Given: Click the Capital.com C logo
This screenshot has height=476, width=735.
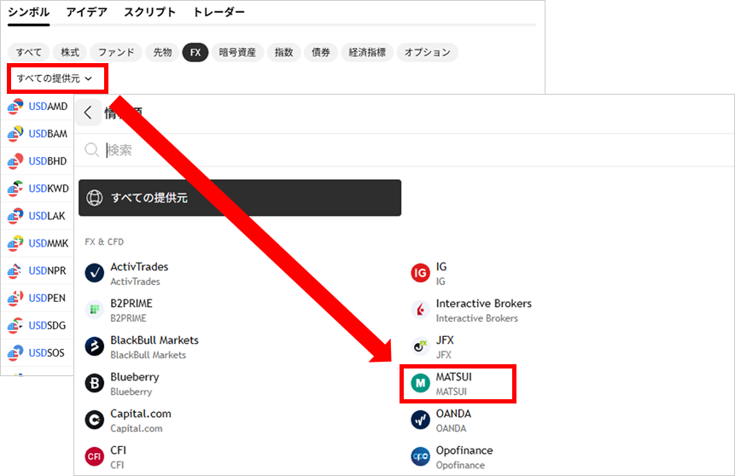Looking at the screenshot, I should (x=94, y=420).
